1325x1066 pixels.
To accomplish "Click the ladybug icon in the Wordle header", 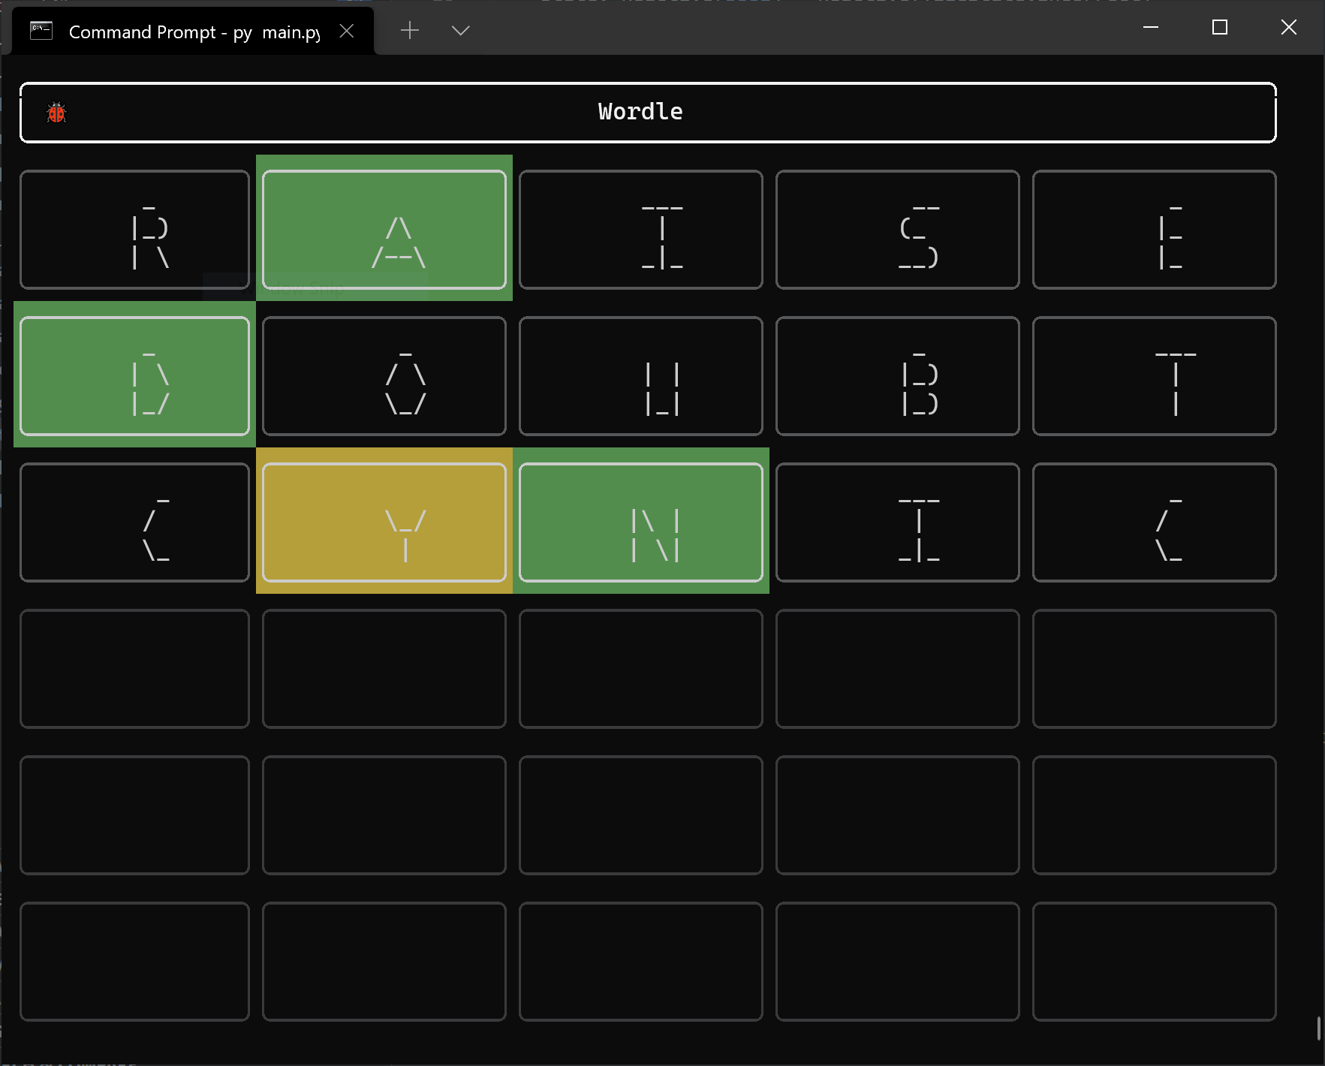I will (x=56, y=113).
